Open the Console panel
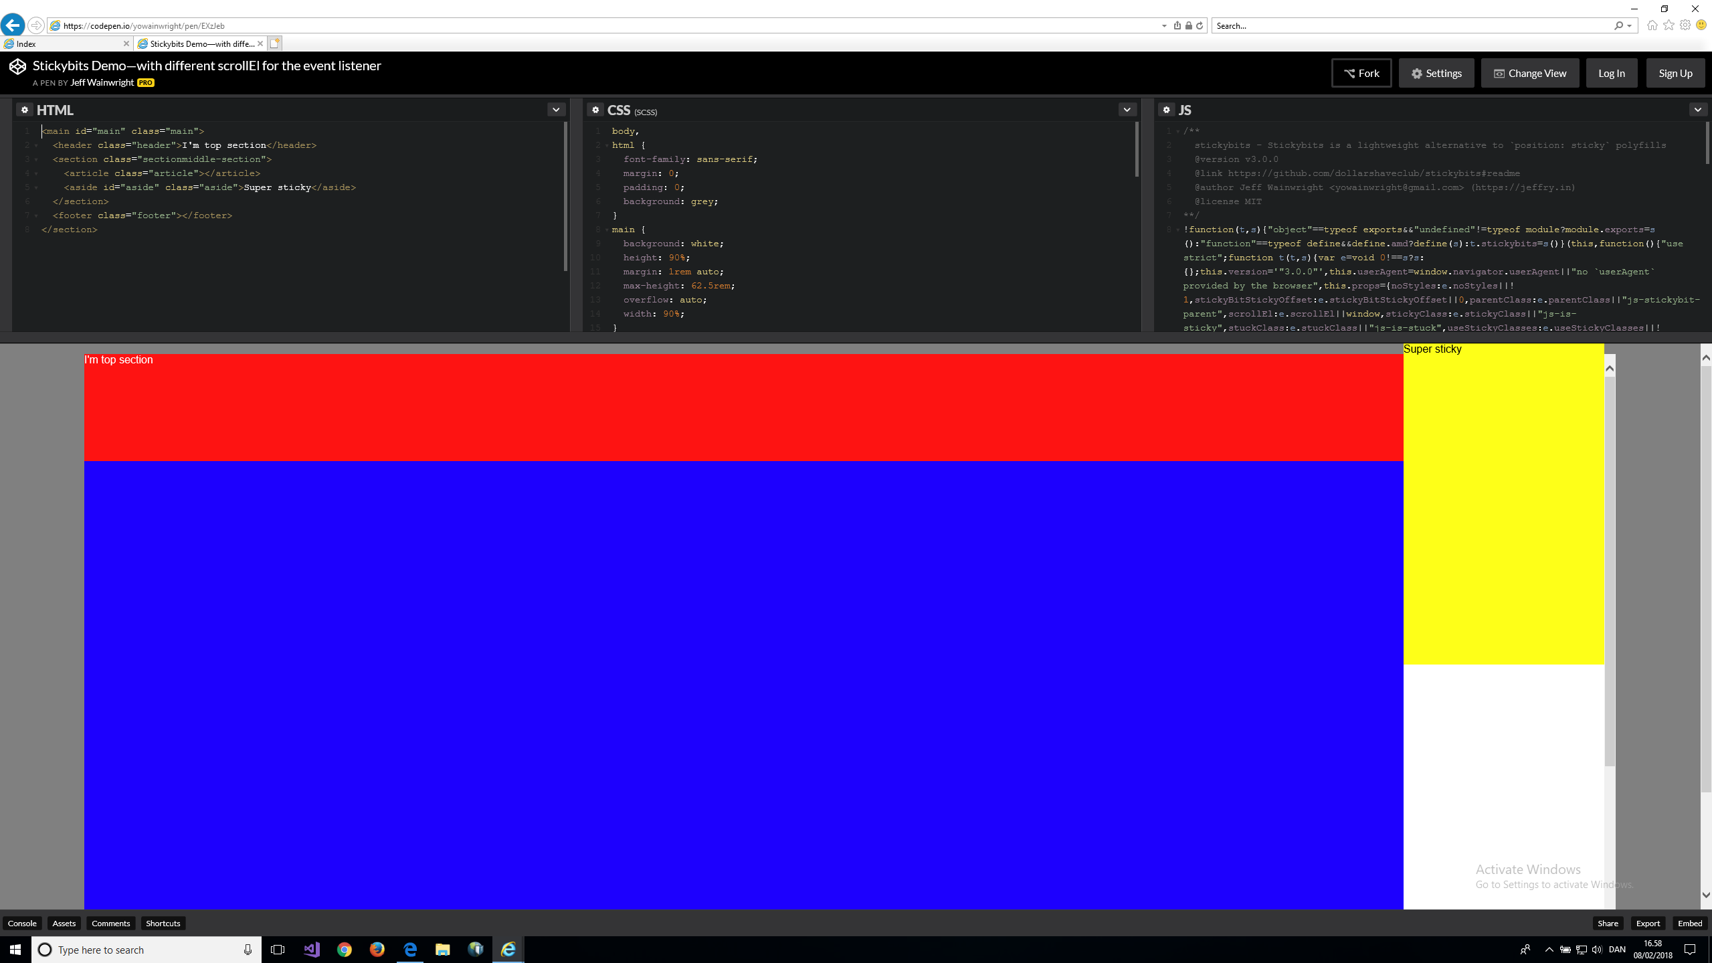This screenshot has height=963, width=1712. [x=22, y=923]
